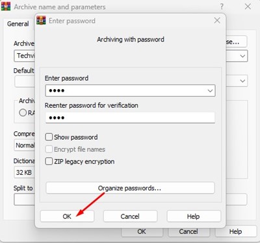Expand the default profile dropdown chevron

click(242, 81)
